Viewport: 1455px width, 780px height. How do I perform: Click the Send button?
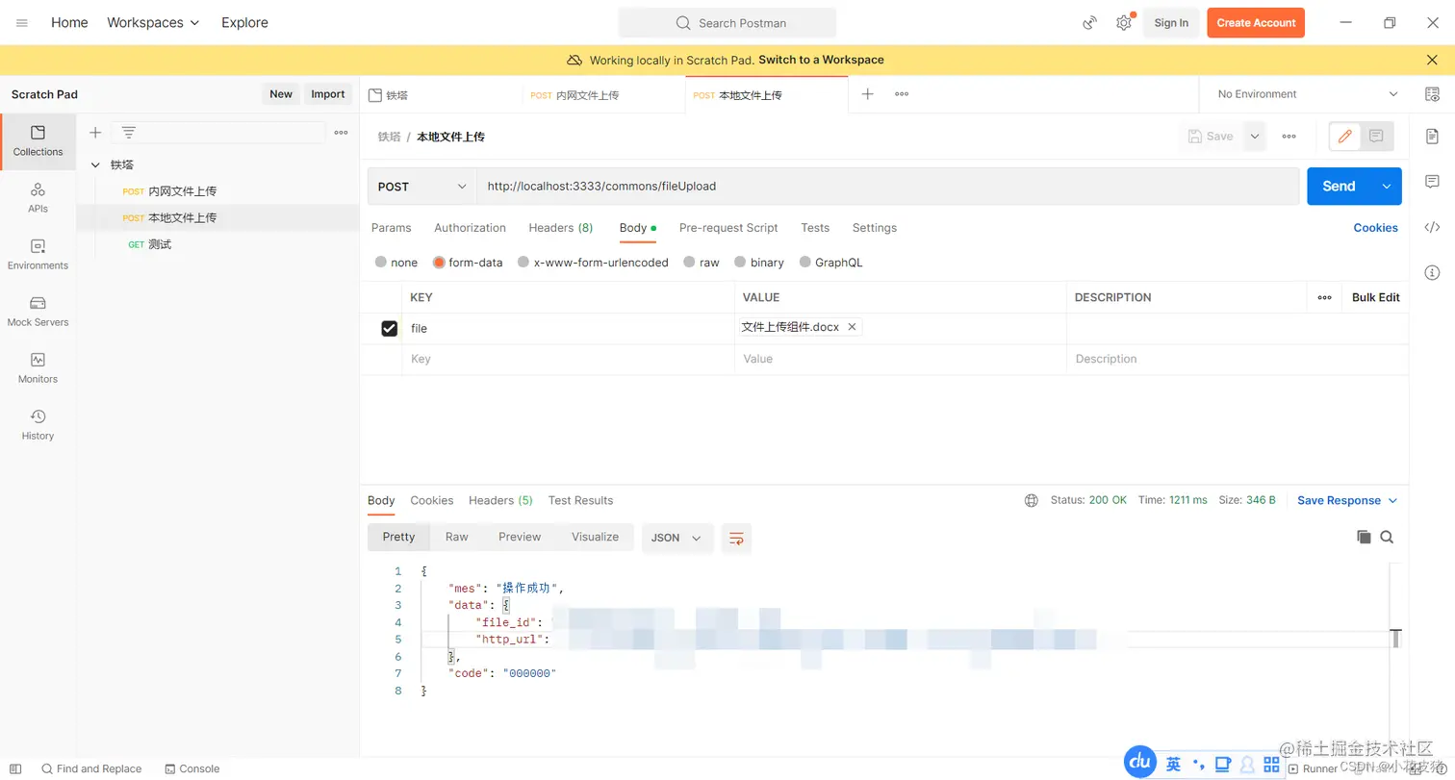point(1339,187)
